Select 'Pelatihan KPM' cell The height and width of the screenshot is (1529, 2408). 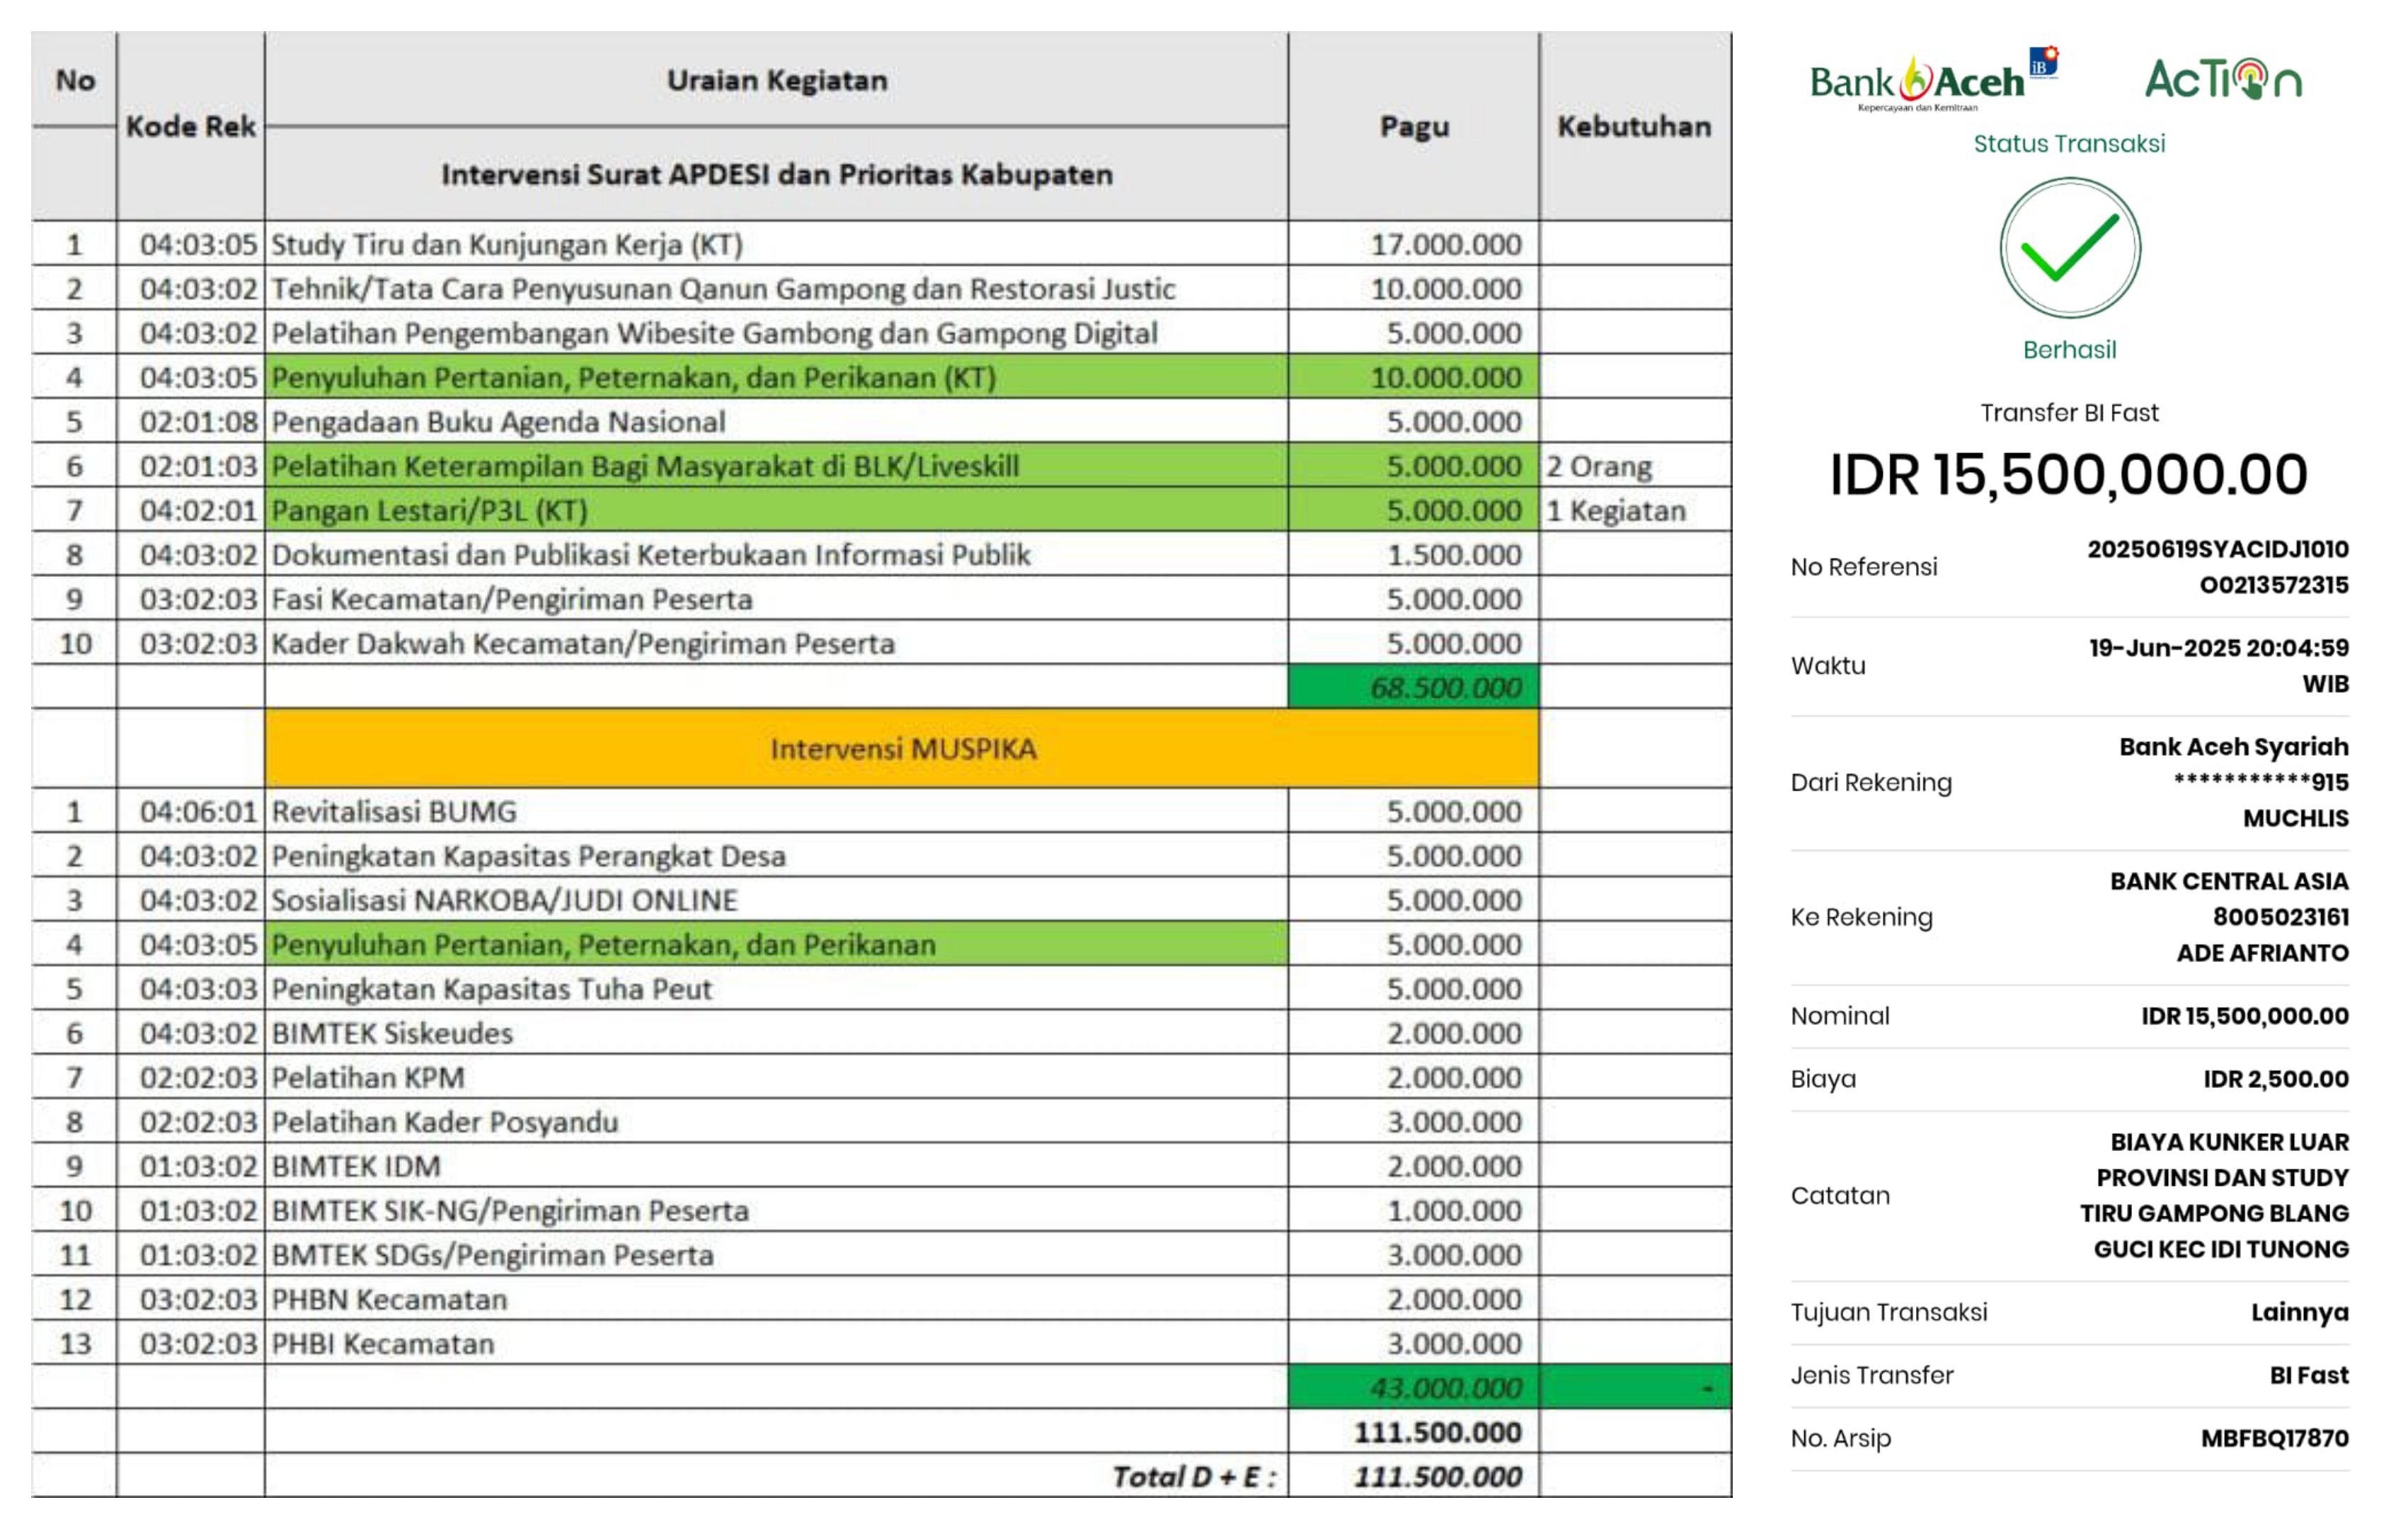(x=776, y=1077)
